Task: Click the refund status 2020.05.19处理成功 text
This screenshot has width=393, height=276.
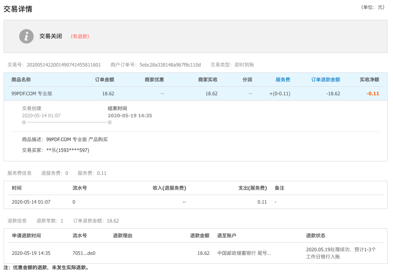Action: pos(341,253)
